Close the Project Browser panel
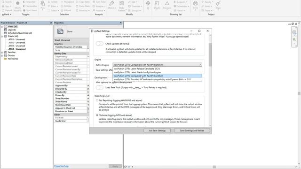301x169 pixels. coord(51,23)
